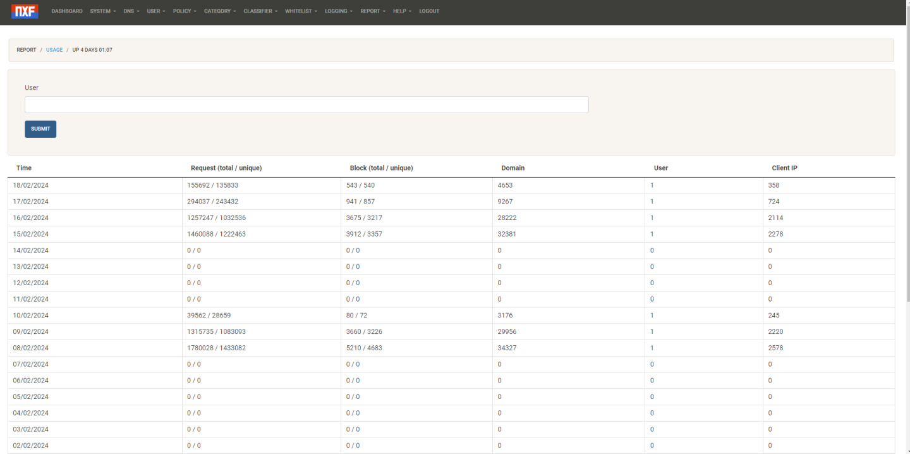Image resolution: width=910 pixels, height=454 pixels.
Task: Open the Whitelist dropdown
Action: point(301,11)
